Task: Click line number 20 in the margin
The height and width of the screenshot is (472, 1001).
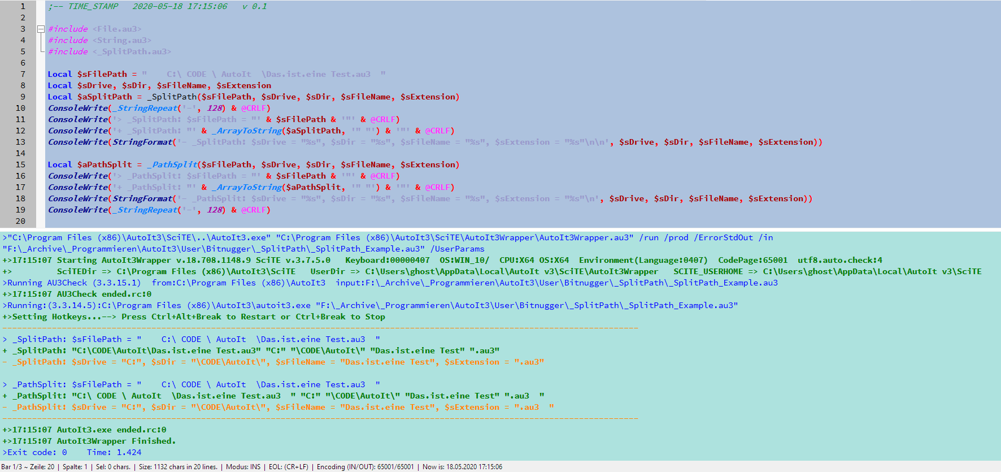Action: pos(20,221)
